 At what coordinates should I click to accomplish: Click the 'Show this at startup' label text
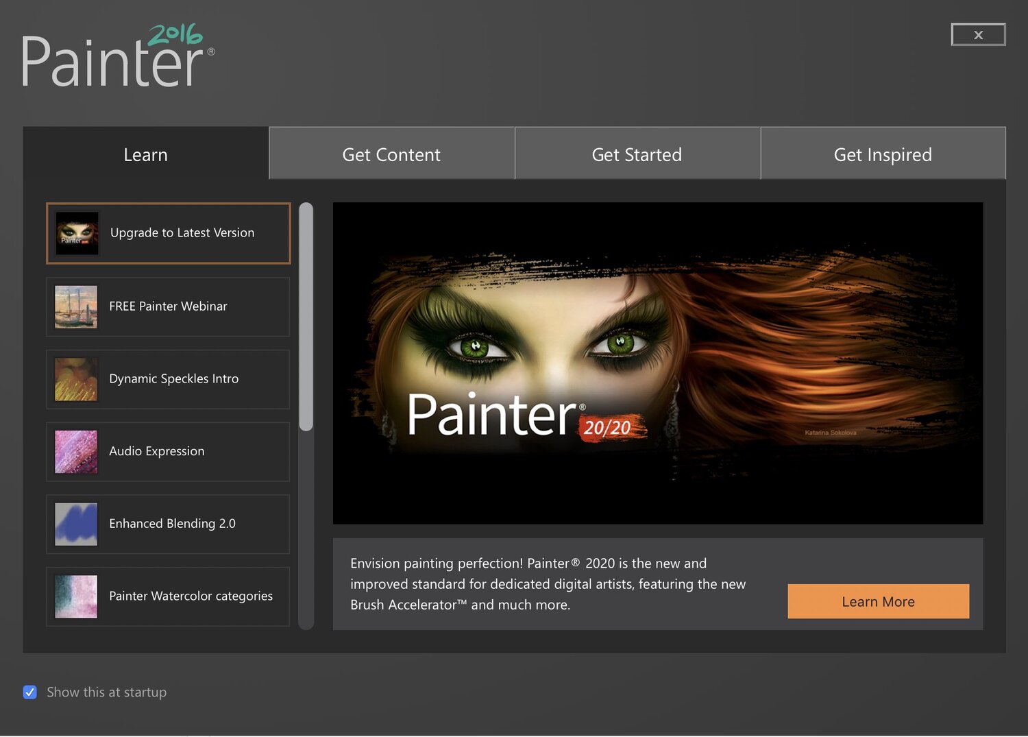[x=107, y=692]
